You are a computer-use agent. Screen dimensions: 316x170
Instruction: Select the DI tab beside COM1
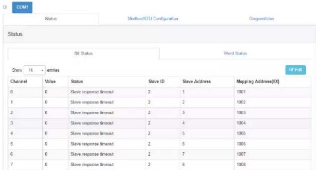[x=5, y=7]
